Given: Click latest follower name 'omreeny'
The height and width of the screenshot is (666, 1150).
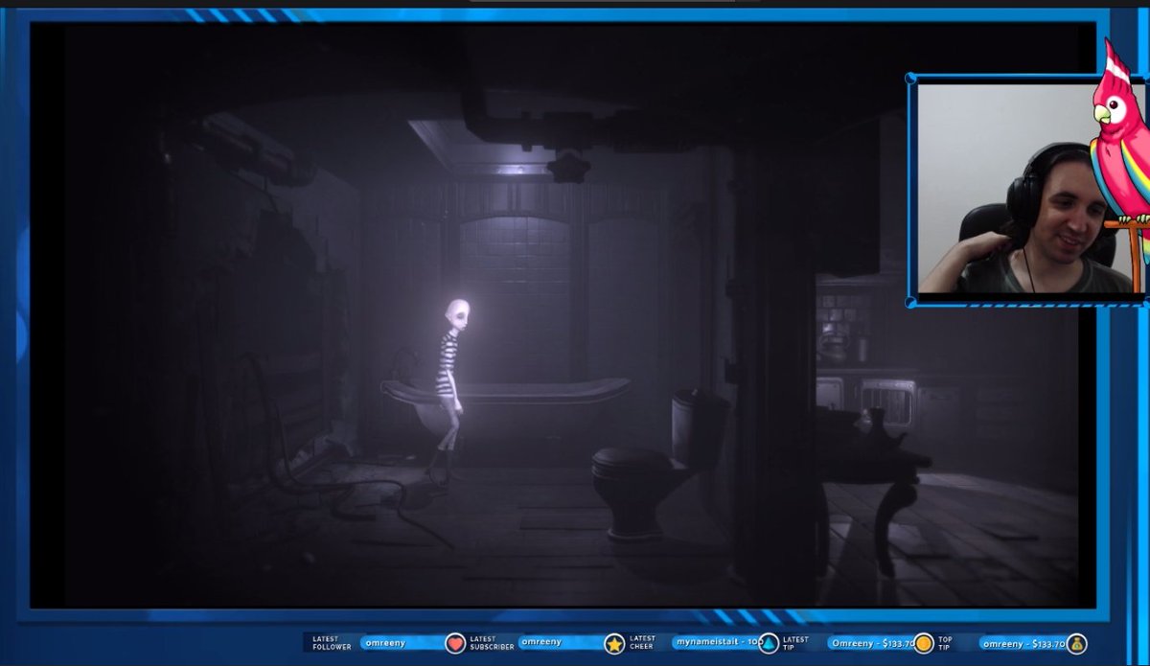Looking at the screenshot, I should click(385, 643).
